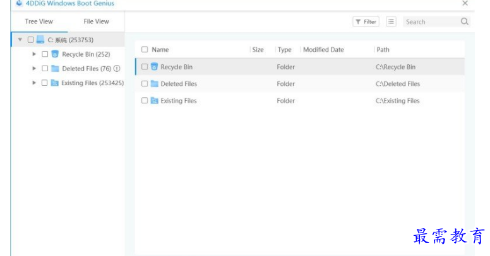Sort by the Name column header
The width and height of the screenshot is (490, 256).
click(x=160, y=50)
